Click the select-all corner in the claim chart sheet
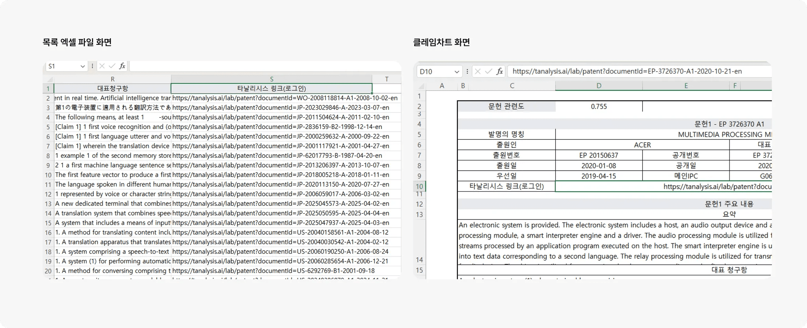807x328 pixels. 422,86
